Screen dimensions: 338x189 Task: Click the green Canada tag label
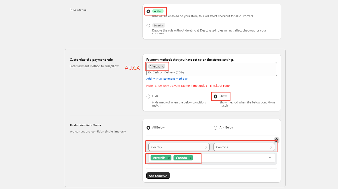coord(181,158)
